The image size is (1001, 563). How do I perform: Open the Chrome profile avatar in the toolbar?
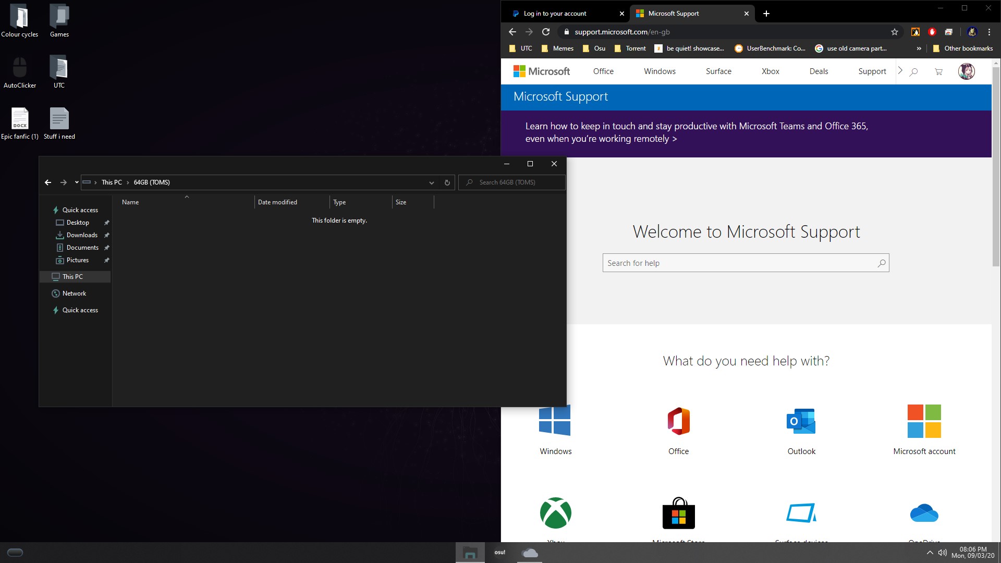pos(972,32)
